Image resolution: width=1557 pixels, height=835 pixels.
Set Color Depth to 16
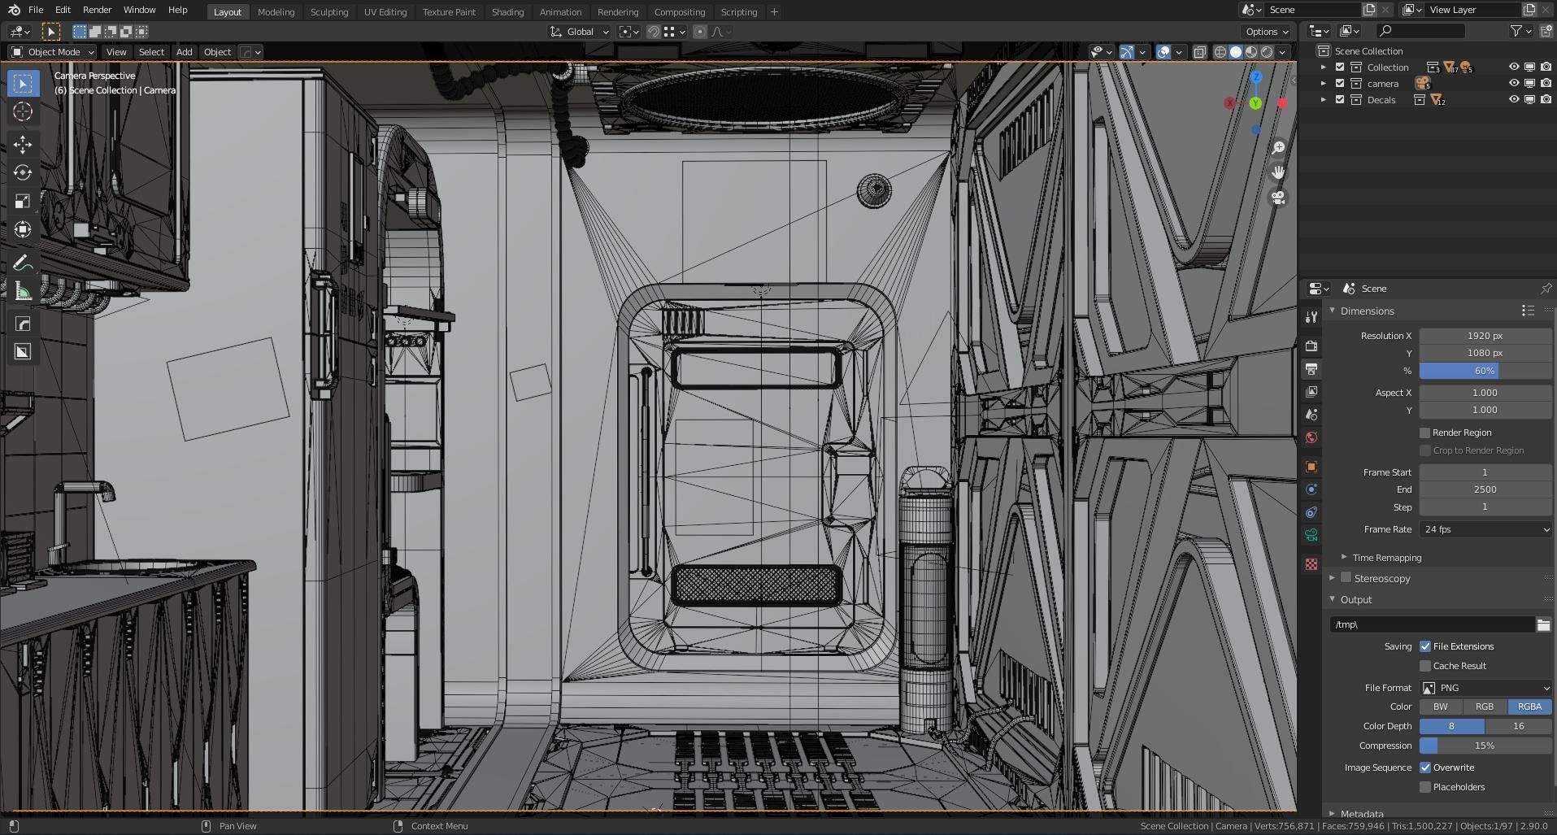pyautogui.click(x=1518, y=726)
